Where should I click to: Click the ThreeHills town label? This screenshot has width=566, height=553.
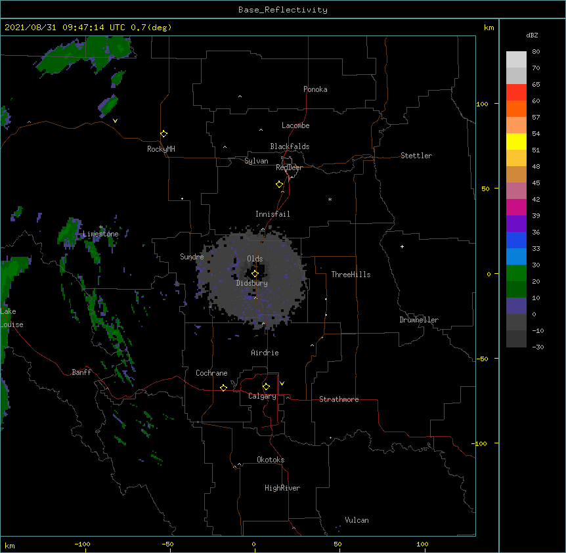point(351,275)
